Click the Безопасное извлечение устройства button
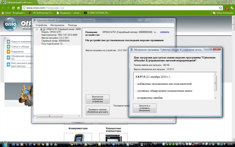The width and height of the screenshot is (235, 147). tap(98, 99)
